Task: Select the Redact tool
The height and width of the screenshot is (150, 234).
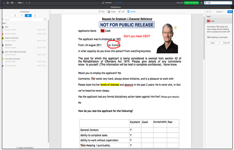Action: (131, 12)
